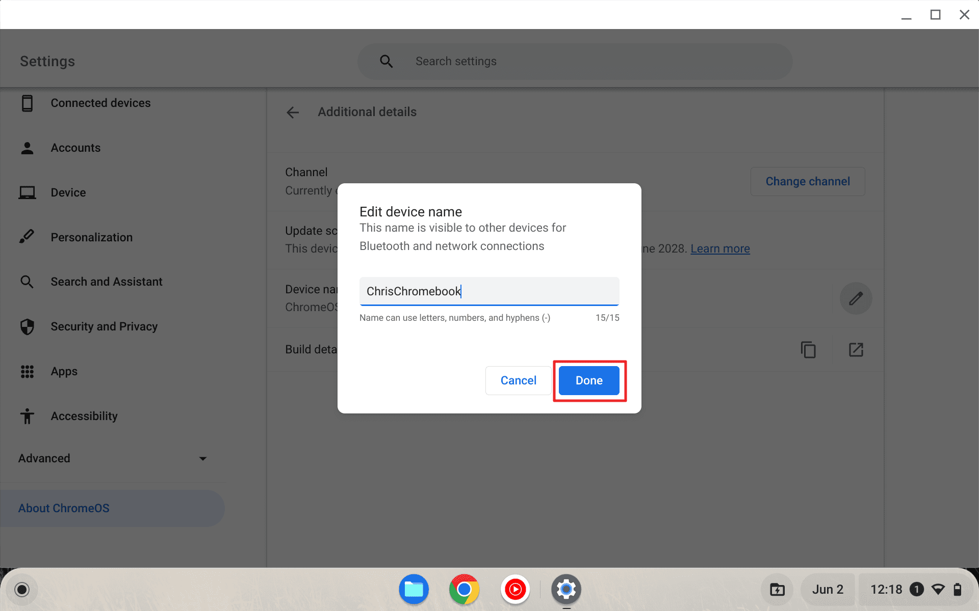Click the grid icon beside Apps
This screenshot has width=979, height=611.
27,372
